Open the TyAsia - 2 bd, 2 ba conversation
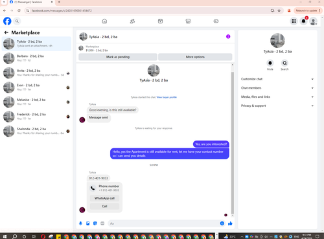 pos(36,43)
